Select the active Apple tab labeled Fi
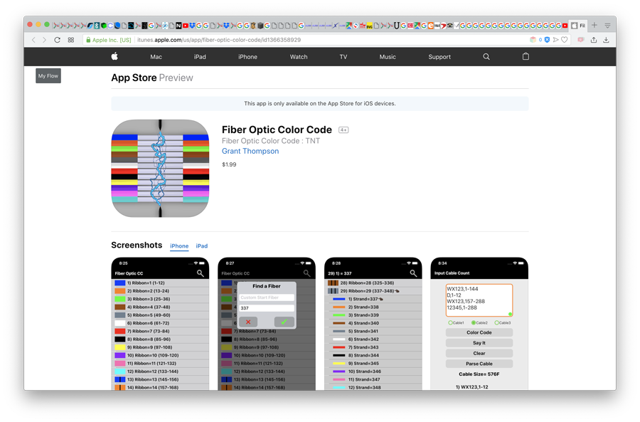Screen dimensions: 640x422 (x=578, y=26)
